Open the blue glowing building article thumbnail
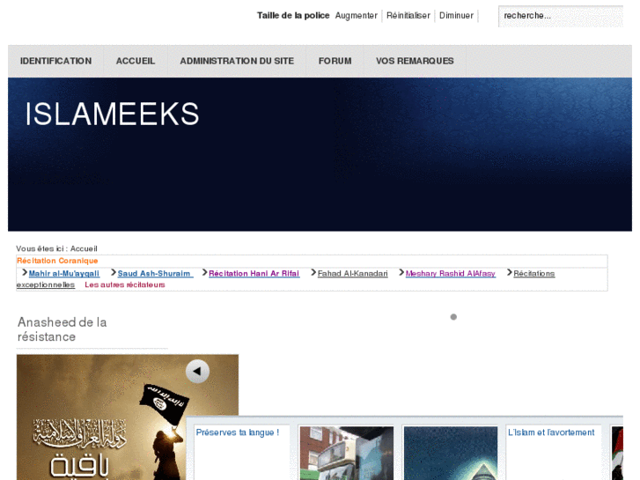This screenshot has height=480, width=640. click(x=451, y=453)
